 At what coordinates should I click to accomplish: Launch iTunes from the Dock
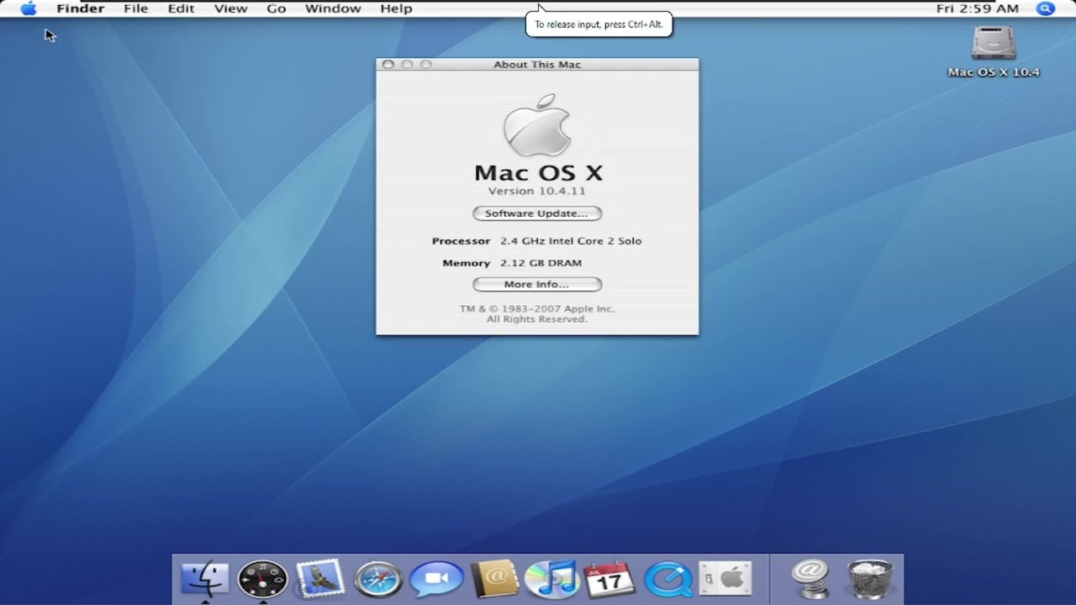[551, 578]
